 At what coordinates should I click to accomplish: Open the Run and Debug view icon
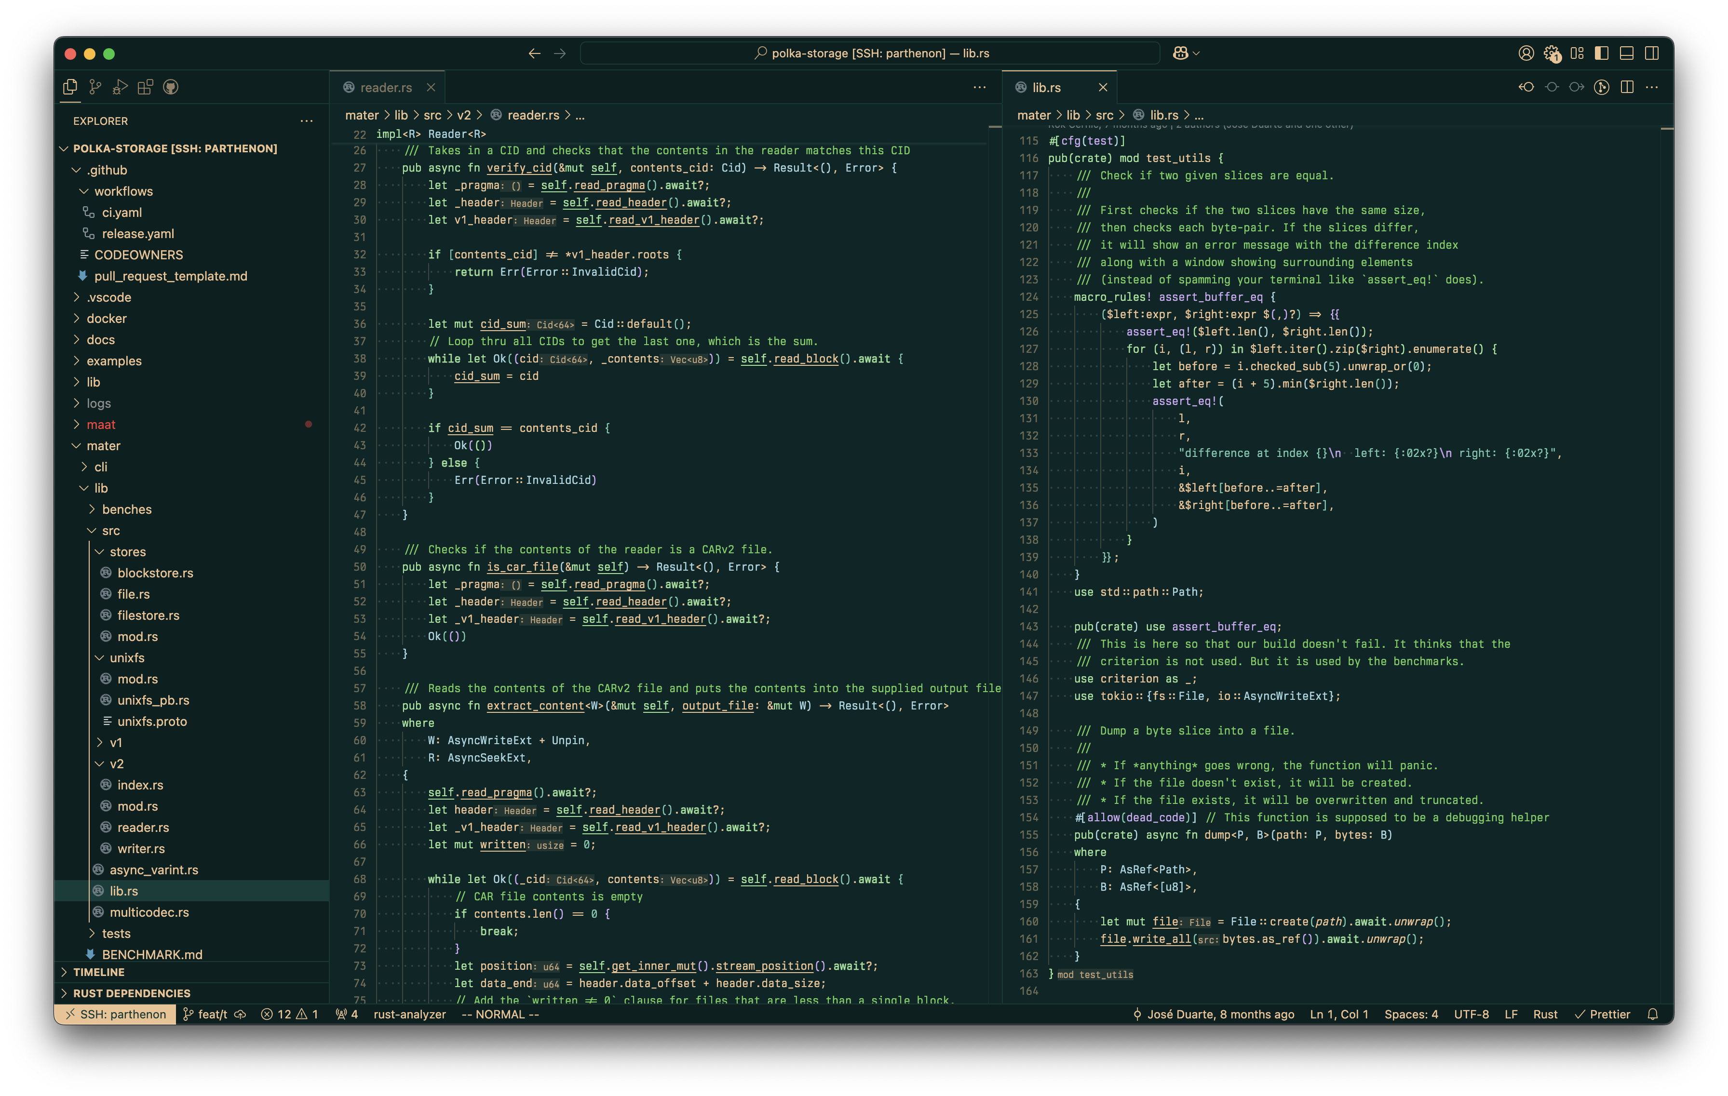click(120, 87)
